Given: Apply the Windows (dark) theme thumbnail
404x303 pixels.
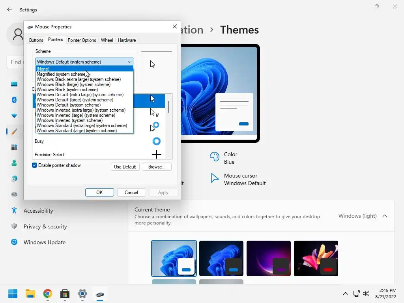Looking at the screenshot, I should click(221, 258).
